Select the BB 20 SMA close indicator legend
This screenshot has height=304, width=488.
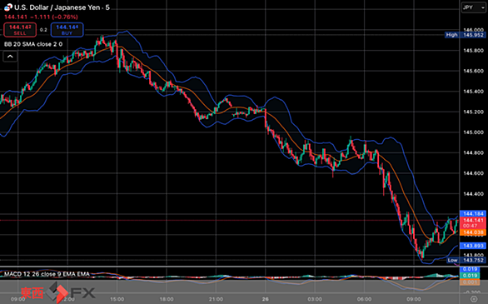[x=33, y=44]
